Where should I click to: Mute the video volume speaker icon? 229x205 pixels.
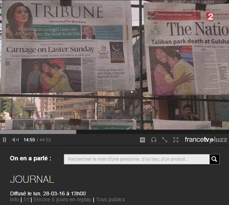pyautogui.click(x=16, y=140)
